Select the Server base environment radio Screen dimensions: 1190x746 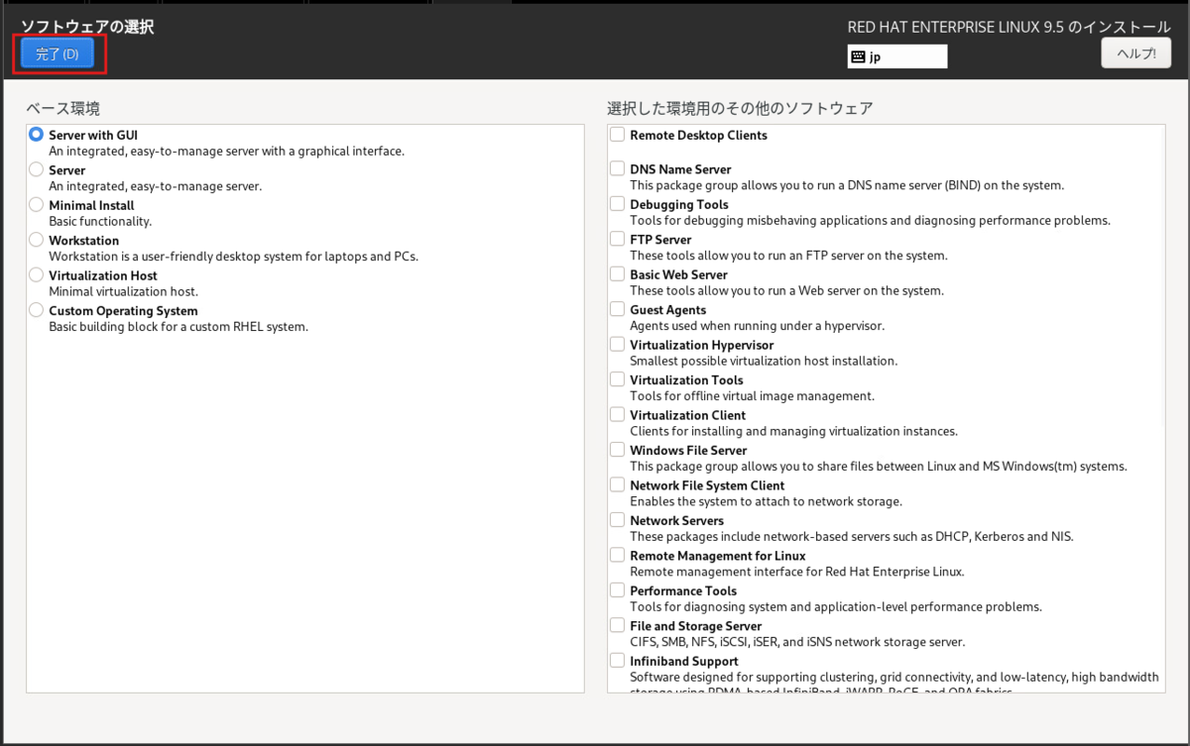tap(37, 169)
